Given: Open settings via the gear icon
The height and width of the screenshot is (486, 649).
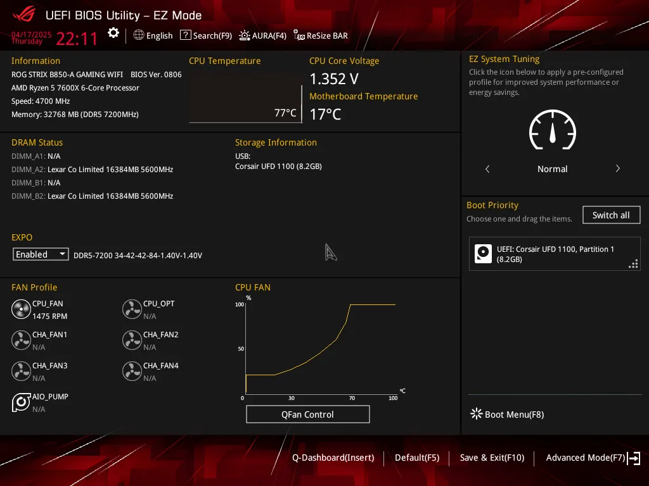Looking at the screenshot, I should (x=113, y=33).
